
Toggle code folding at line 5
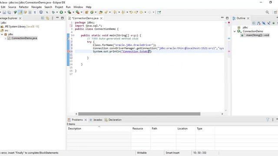point(73,36)
